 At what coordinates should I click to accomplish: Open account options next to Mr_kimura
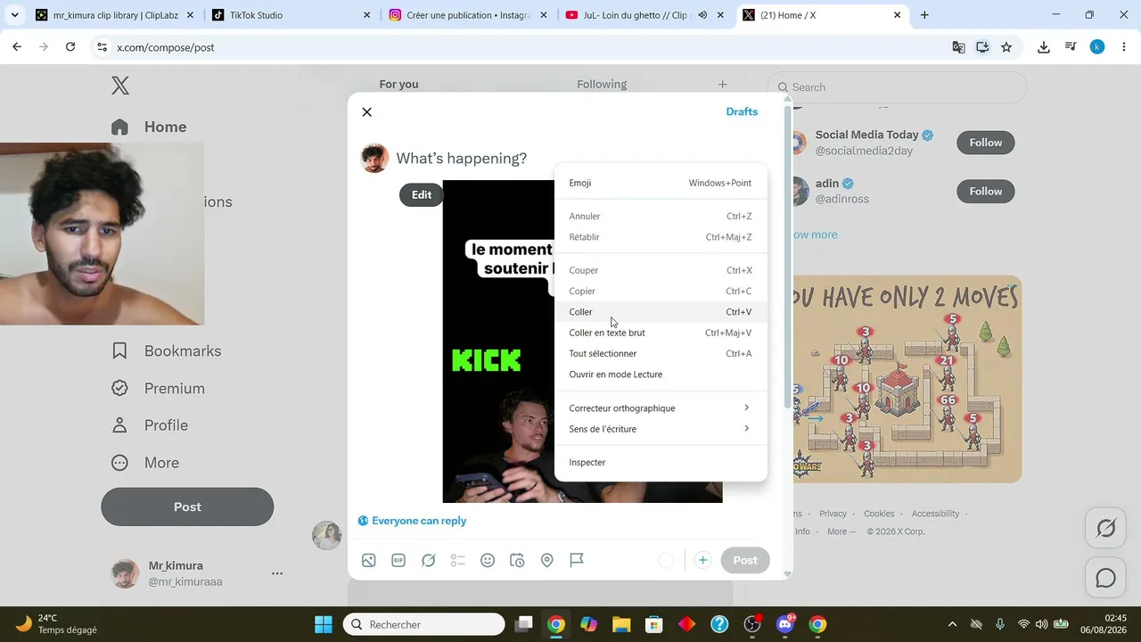click(277, 573)
